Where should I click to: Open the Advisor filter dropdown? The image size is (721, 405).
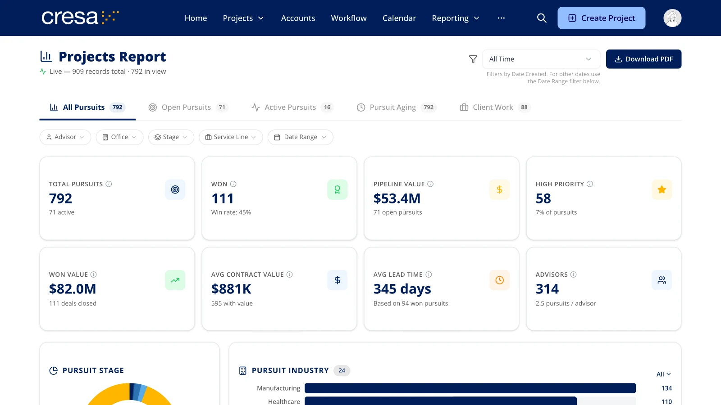coord(65,137)
